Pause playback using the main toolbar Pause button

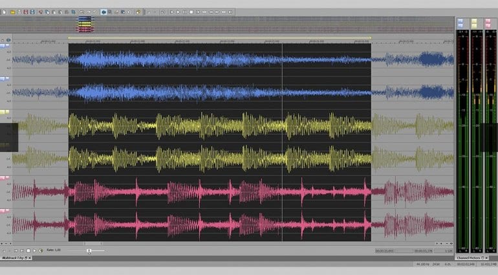185,12
